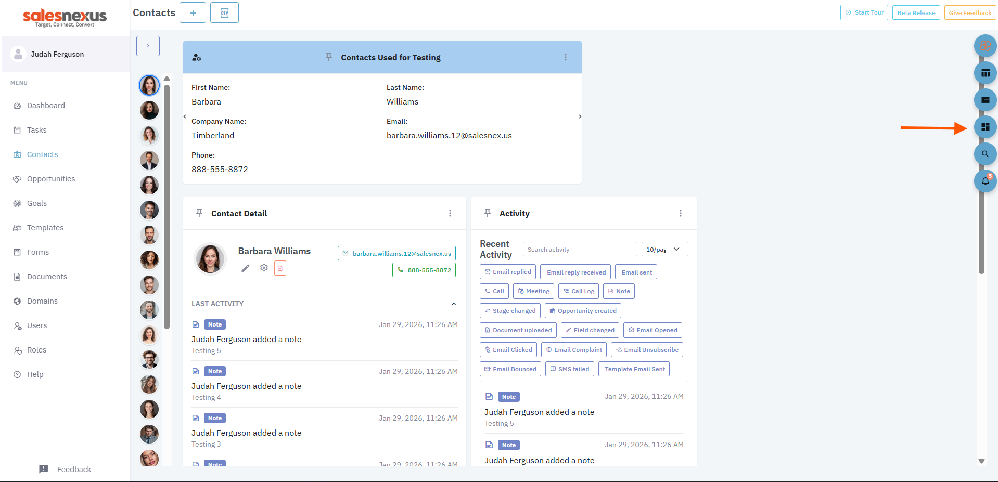Expand the contact list panel chevron
The height and width of the screenshot is (482, 998).
tap(148, 46)
